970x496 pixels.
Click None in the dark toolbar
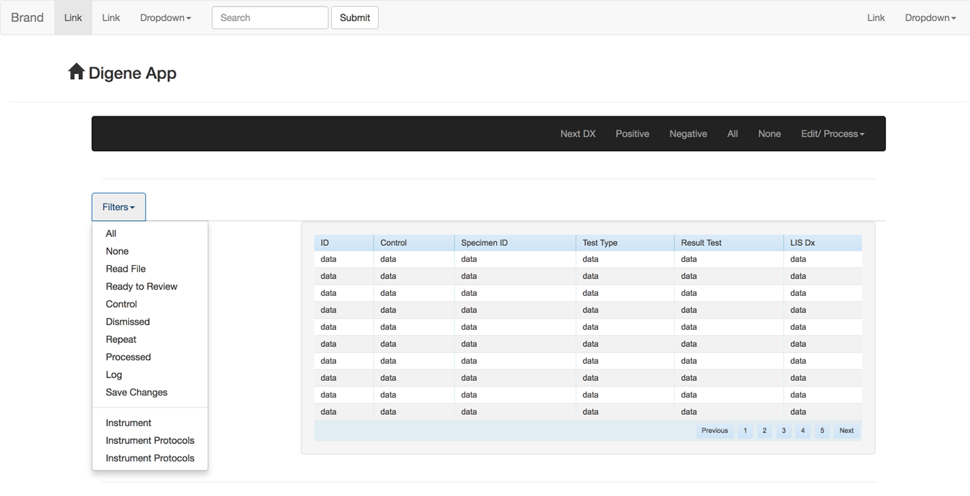coord(769,134)
